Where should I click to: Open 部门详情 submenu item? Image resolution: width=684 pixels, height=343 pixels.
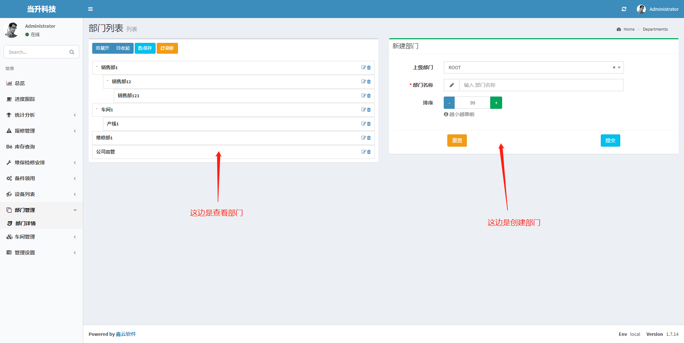(x=25, y=223)
